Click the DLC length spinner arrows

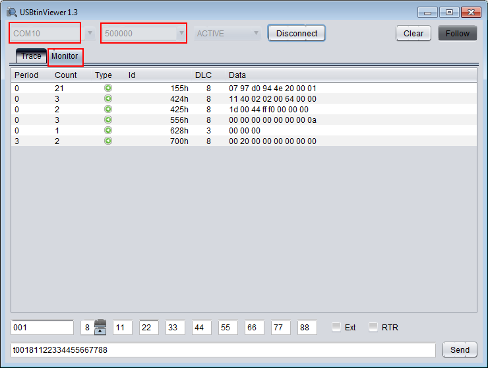[x=100, y=327]
